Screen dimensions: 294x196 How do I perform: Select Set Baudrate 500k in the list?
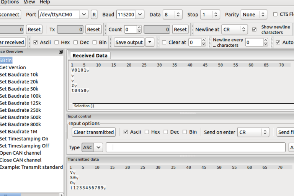pos(20,117)
